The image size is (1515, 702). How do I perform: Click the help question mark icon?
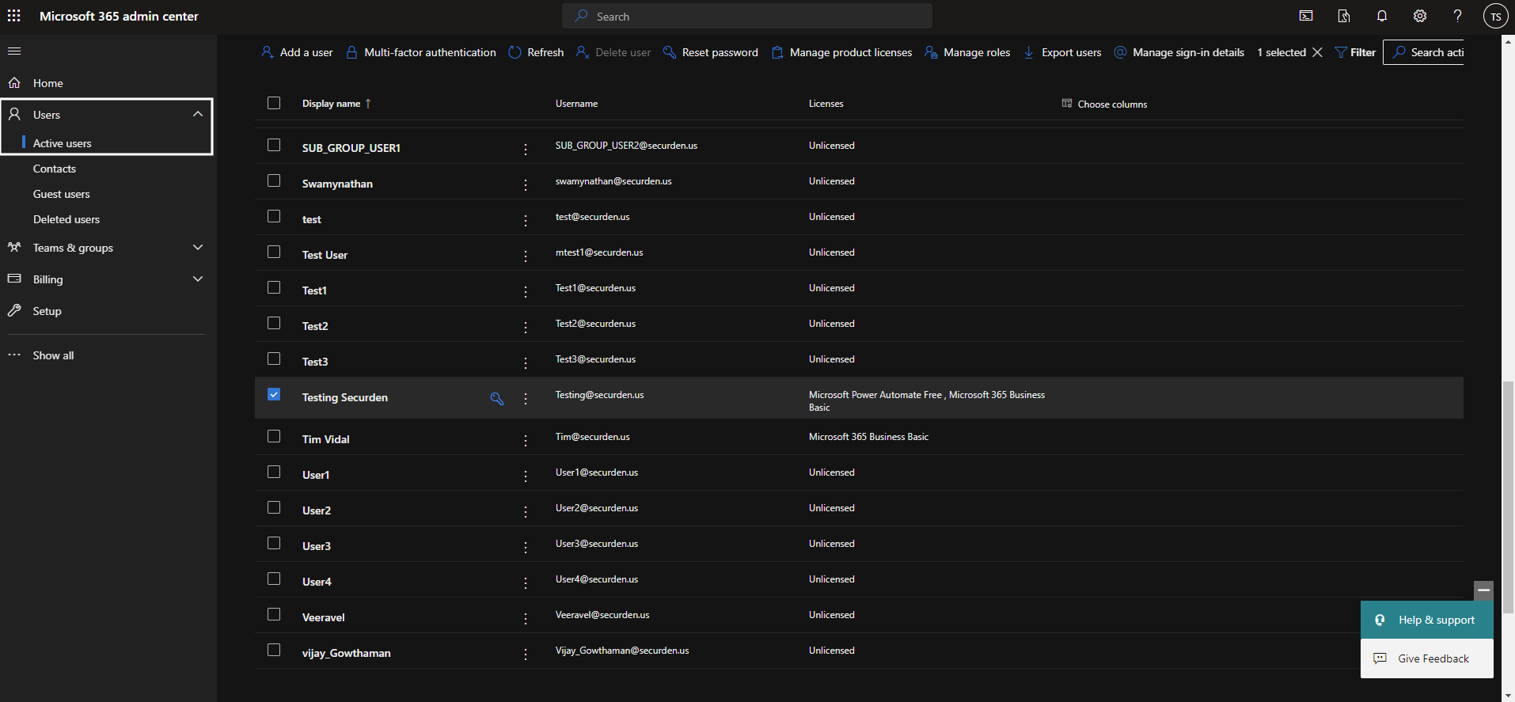(x=1457, y=16)
